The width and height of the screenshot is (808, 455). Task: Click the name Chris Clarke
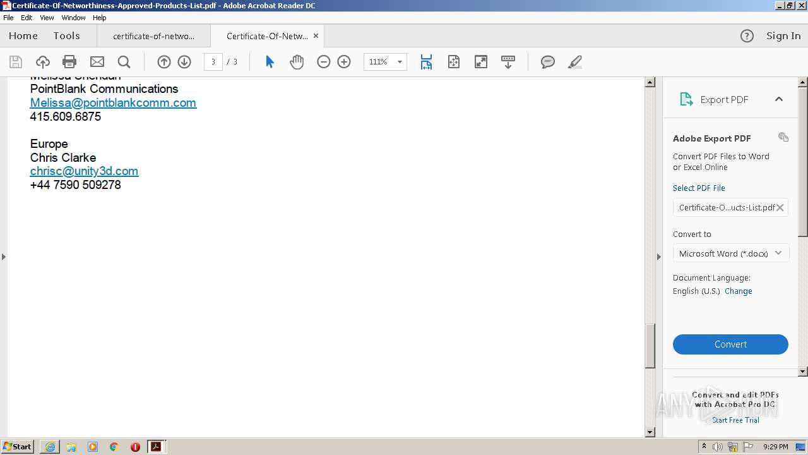click(x=63, y=157)
